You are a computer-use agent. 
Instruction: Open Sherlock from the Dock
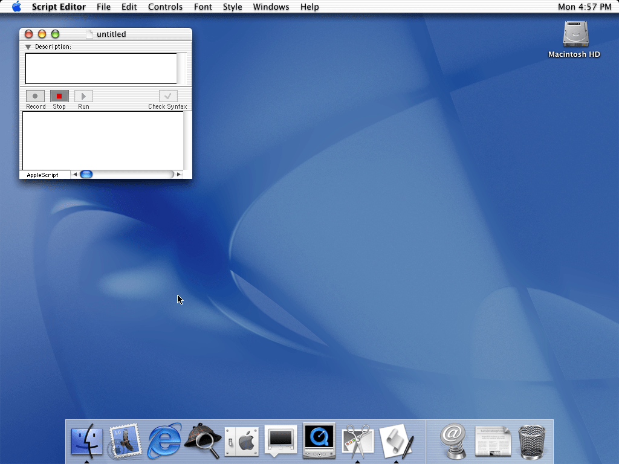tap(203, 441)
